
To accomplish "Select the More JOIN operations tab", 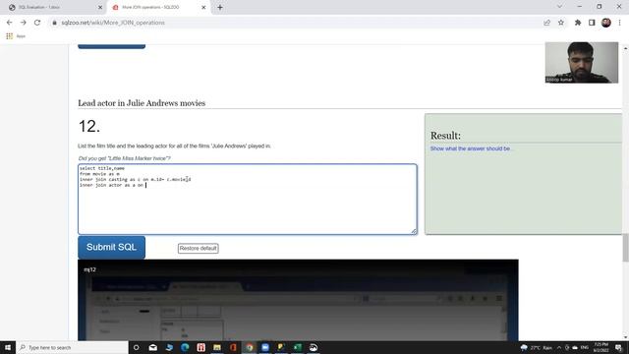I will pyautogui.click(x=158, y=7).
